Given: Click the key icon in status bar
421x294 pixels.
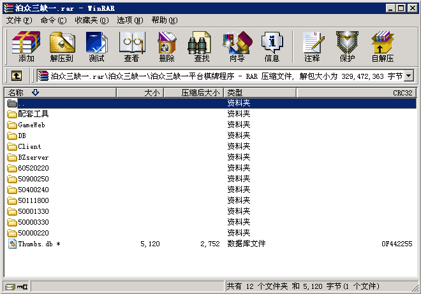Looking at the screenshot, I should [x=22, y=287].
